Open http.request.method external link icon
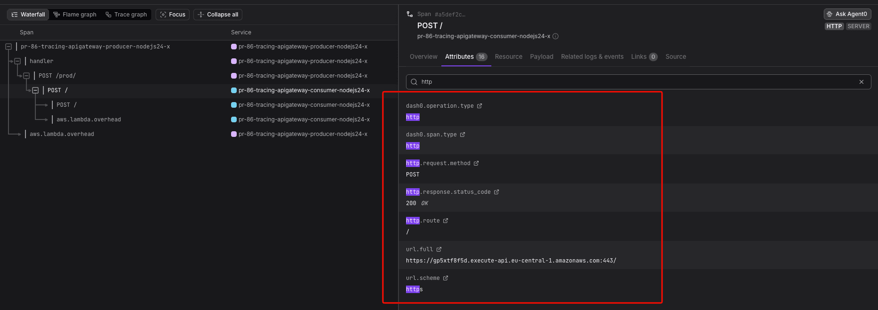Viewport: 878px width, 310px height. point(476,163)
